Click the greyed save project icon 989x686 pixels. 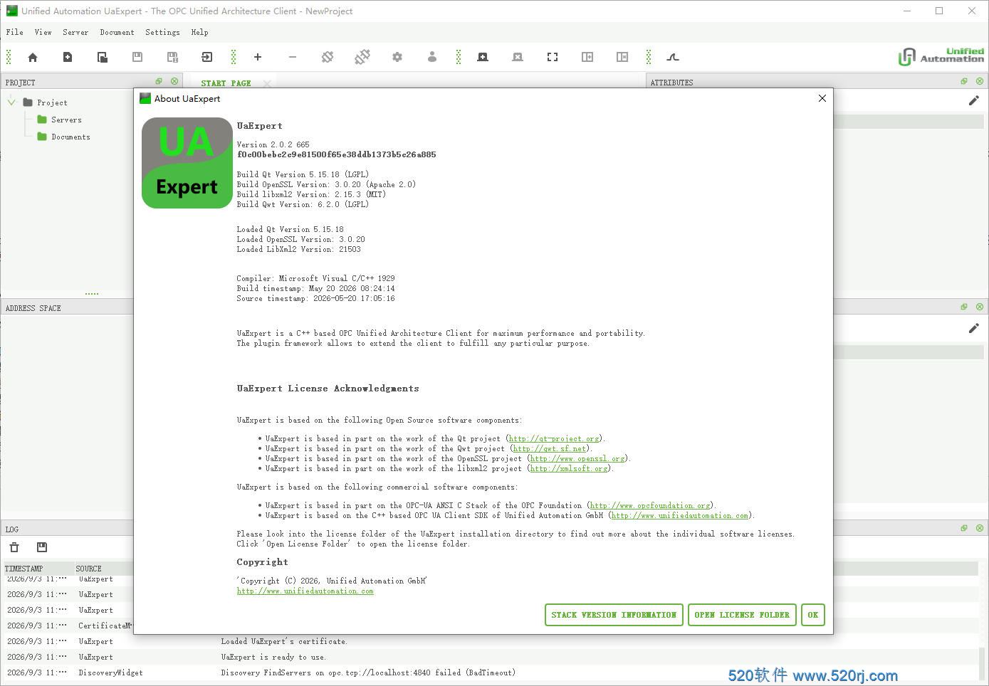[137, 57]
